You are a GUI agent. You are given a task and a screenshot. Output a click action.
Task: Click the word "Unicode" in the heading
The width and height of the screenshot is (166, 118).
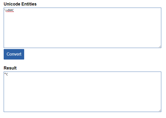11,4
